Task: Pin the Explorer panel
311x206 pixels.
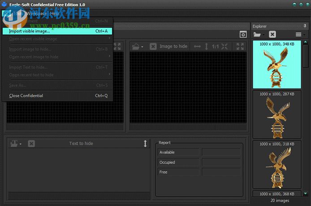Action: point(305,26)
